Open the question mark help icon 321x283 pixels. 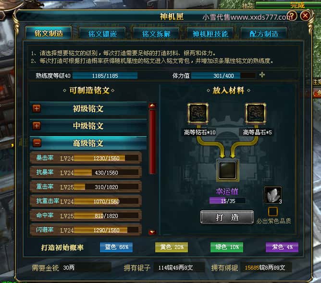point(292,16)
